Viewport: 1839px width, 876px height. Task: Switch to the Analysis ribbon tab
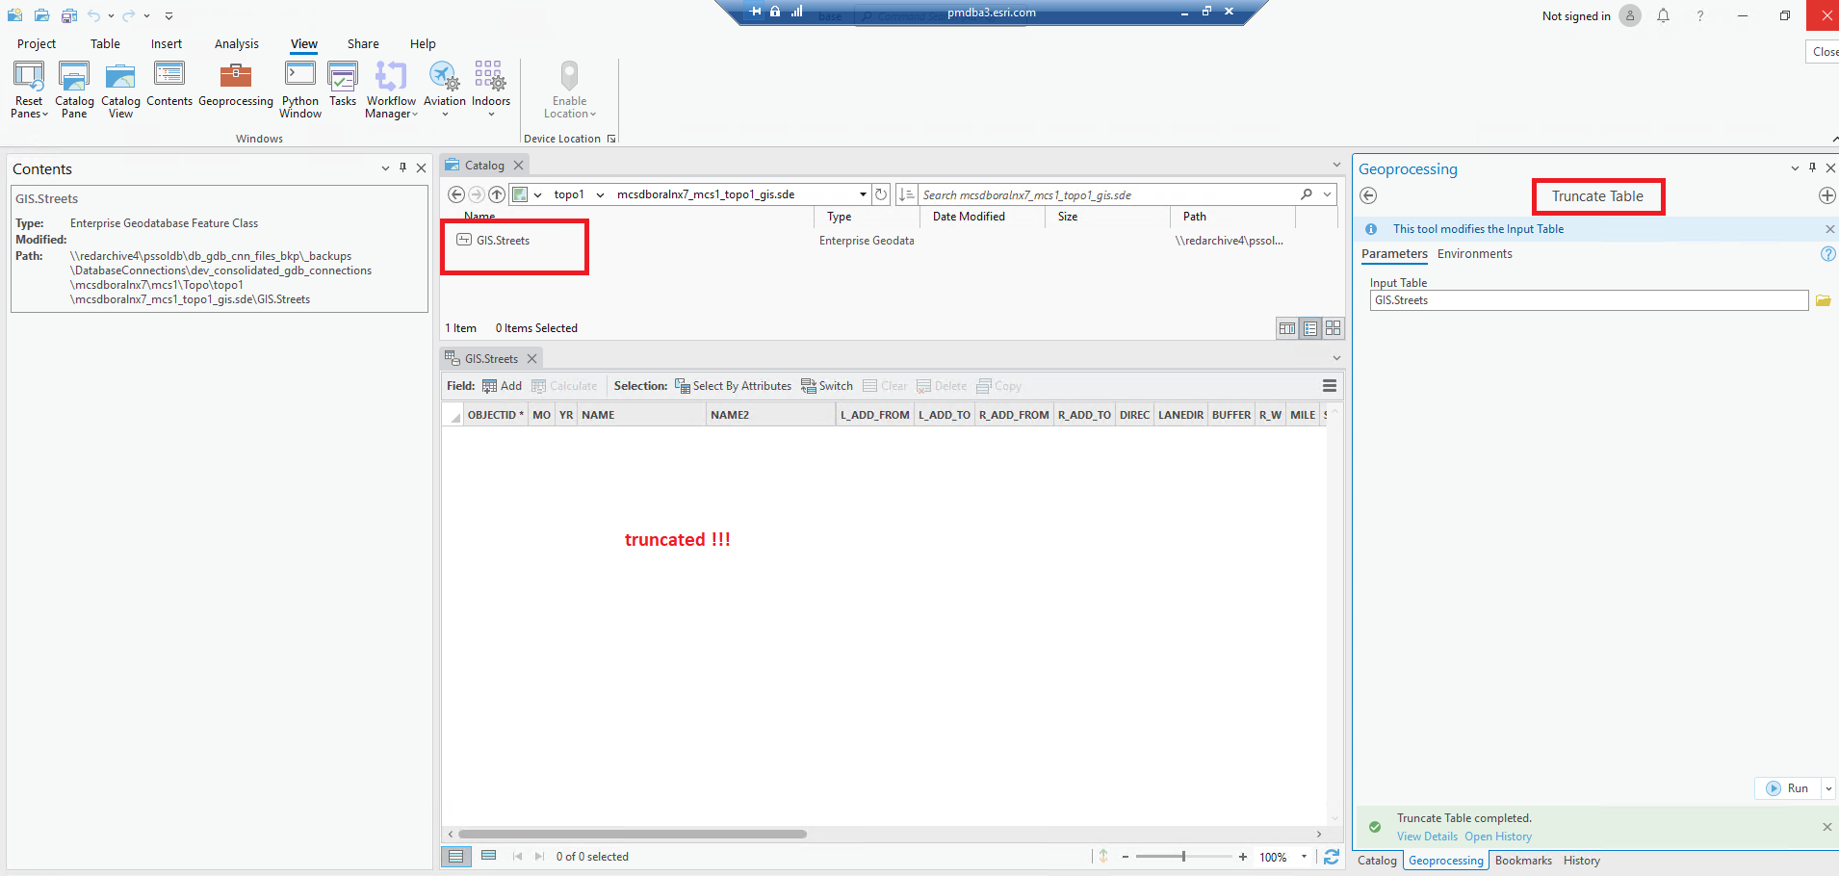[x=236, y=43]
